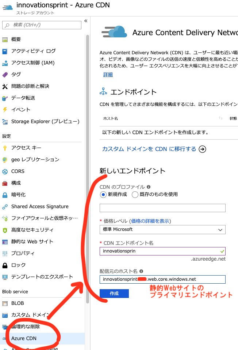238x350 pixels.
Task: Click the アクセス キー key icon
Action: pos(5,148)
